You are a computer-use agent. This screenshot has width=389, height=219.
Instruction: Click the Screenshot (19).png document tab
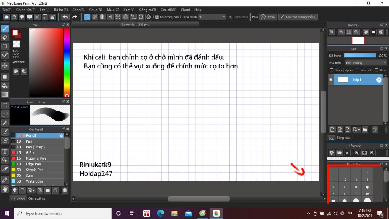(x=135, y=25)
